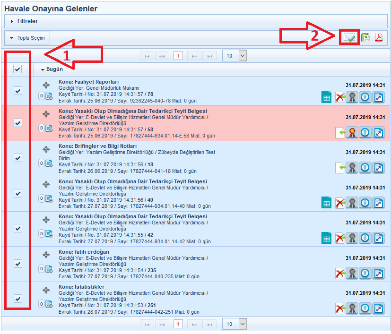Go to last page in bottom paginator
This screenshot has width=391, height=334.
209,324
